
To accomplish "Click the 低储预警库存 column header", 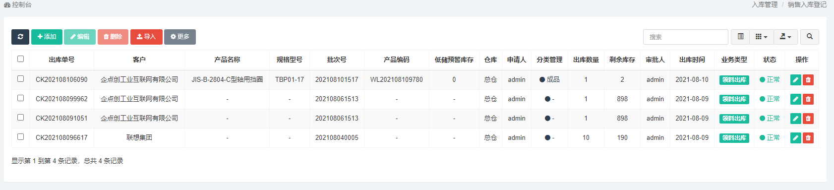I will (x=454, y=60).
